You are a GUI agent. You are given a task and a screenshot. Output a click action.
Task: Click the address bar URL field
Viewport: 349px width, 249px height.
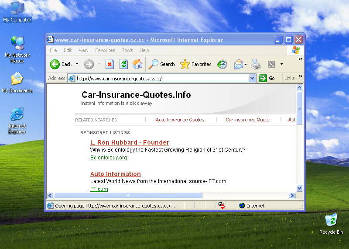[x=162, y=79]
